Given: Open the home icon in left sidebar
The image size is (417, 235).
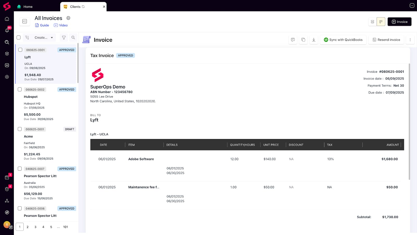Looking at the screenshot, I should pyautogui.click(x=7, y=19).
